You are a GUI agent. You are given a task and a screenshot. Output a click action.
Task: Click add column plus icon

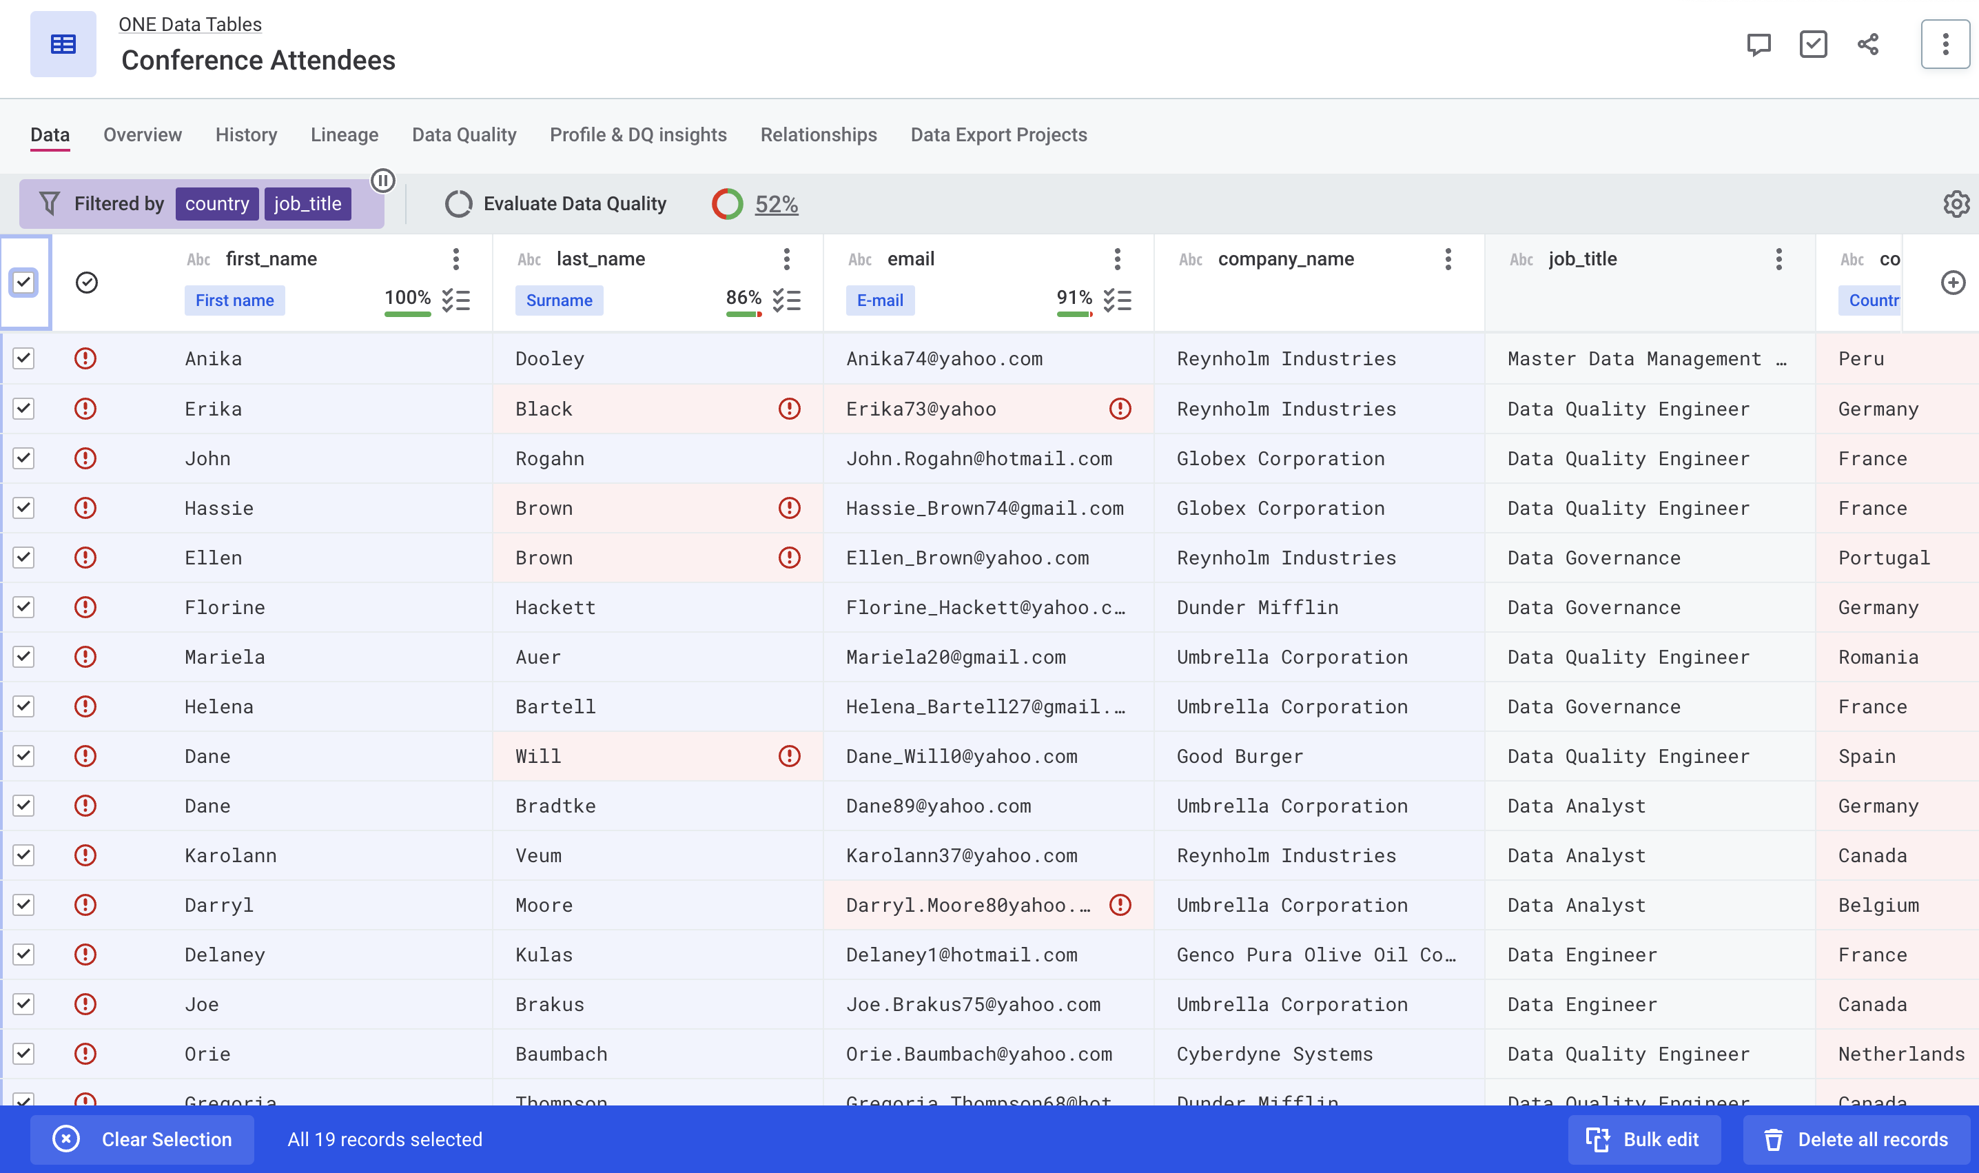coord(1952,282)
